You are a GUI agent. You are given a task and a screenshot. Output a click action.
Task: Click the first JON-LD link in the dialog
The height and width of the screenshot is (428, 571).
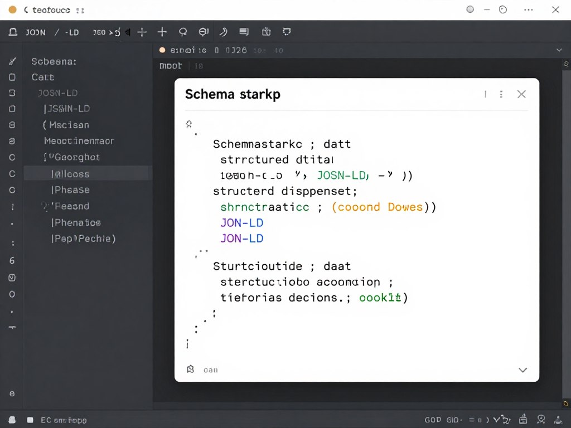pos(242,223)
